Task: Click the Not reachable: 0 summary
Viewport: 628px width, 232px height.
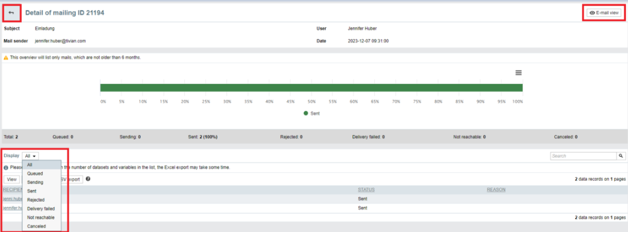Action: [469, 136]
